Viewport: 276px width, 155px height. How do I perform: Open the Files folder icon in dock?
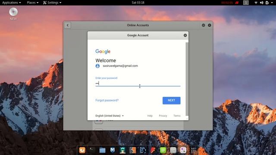pyautogui.click(x=102, y=150)
